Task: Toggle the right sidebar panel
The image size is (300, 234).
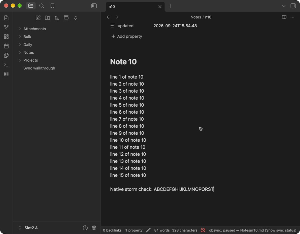Action: 293,6
